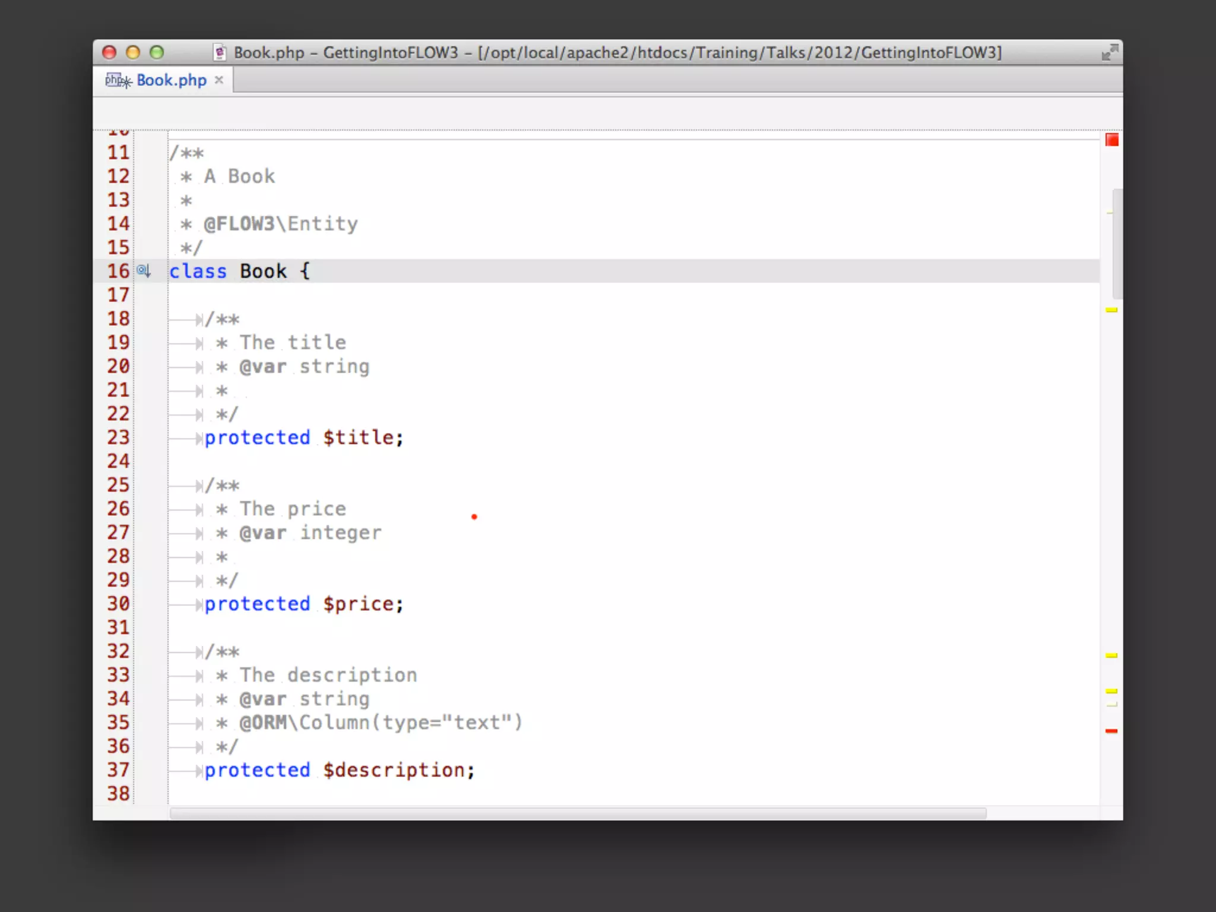Screen dimensions: 1216x912
Task: Click the vertical scrollbar thumb of the editor
Action: (1117, 243)
